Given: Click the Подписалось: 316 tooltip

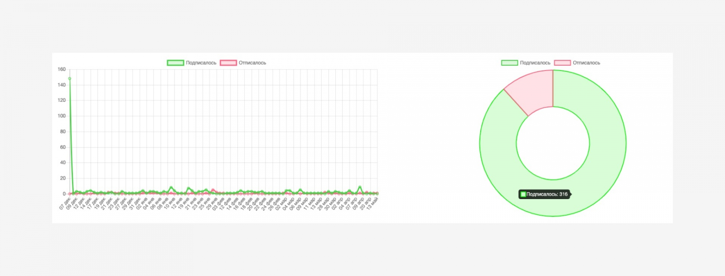Looking at the screenshot, I should tap(544, 194).
